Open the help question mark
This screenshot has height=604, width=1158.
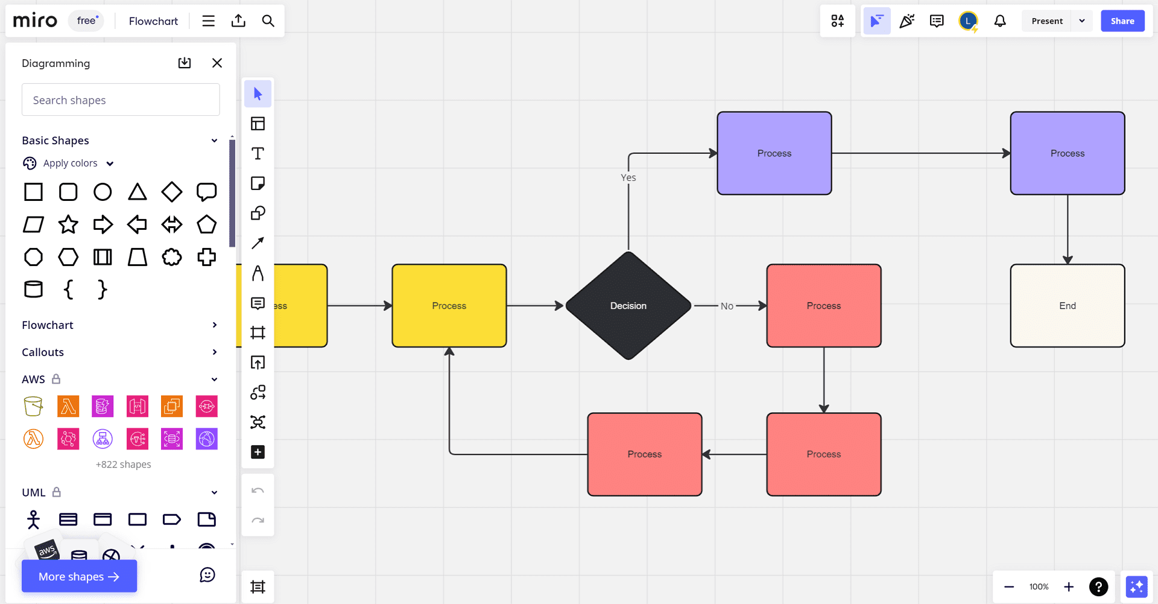[x=1099, y=587]
